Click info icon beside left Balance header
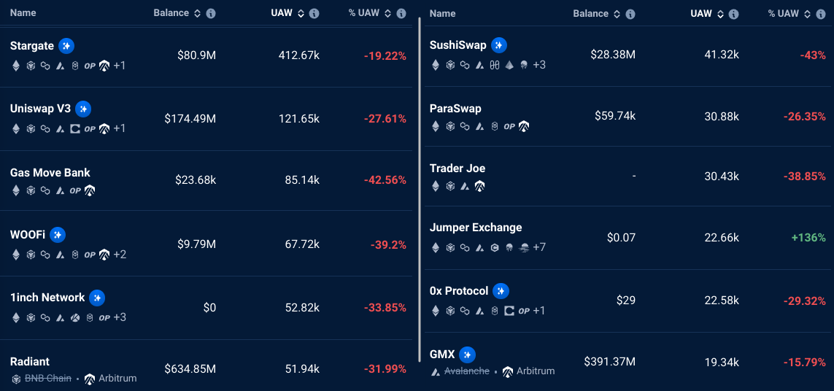834x391 pixels. (211, 14)
